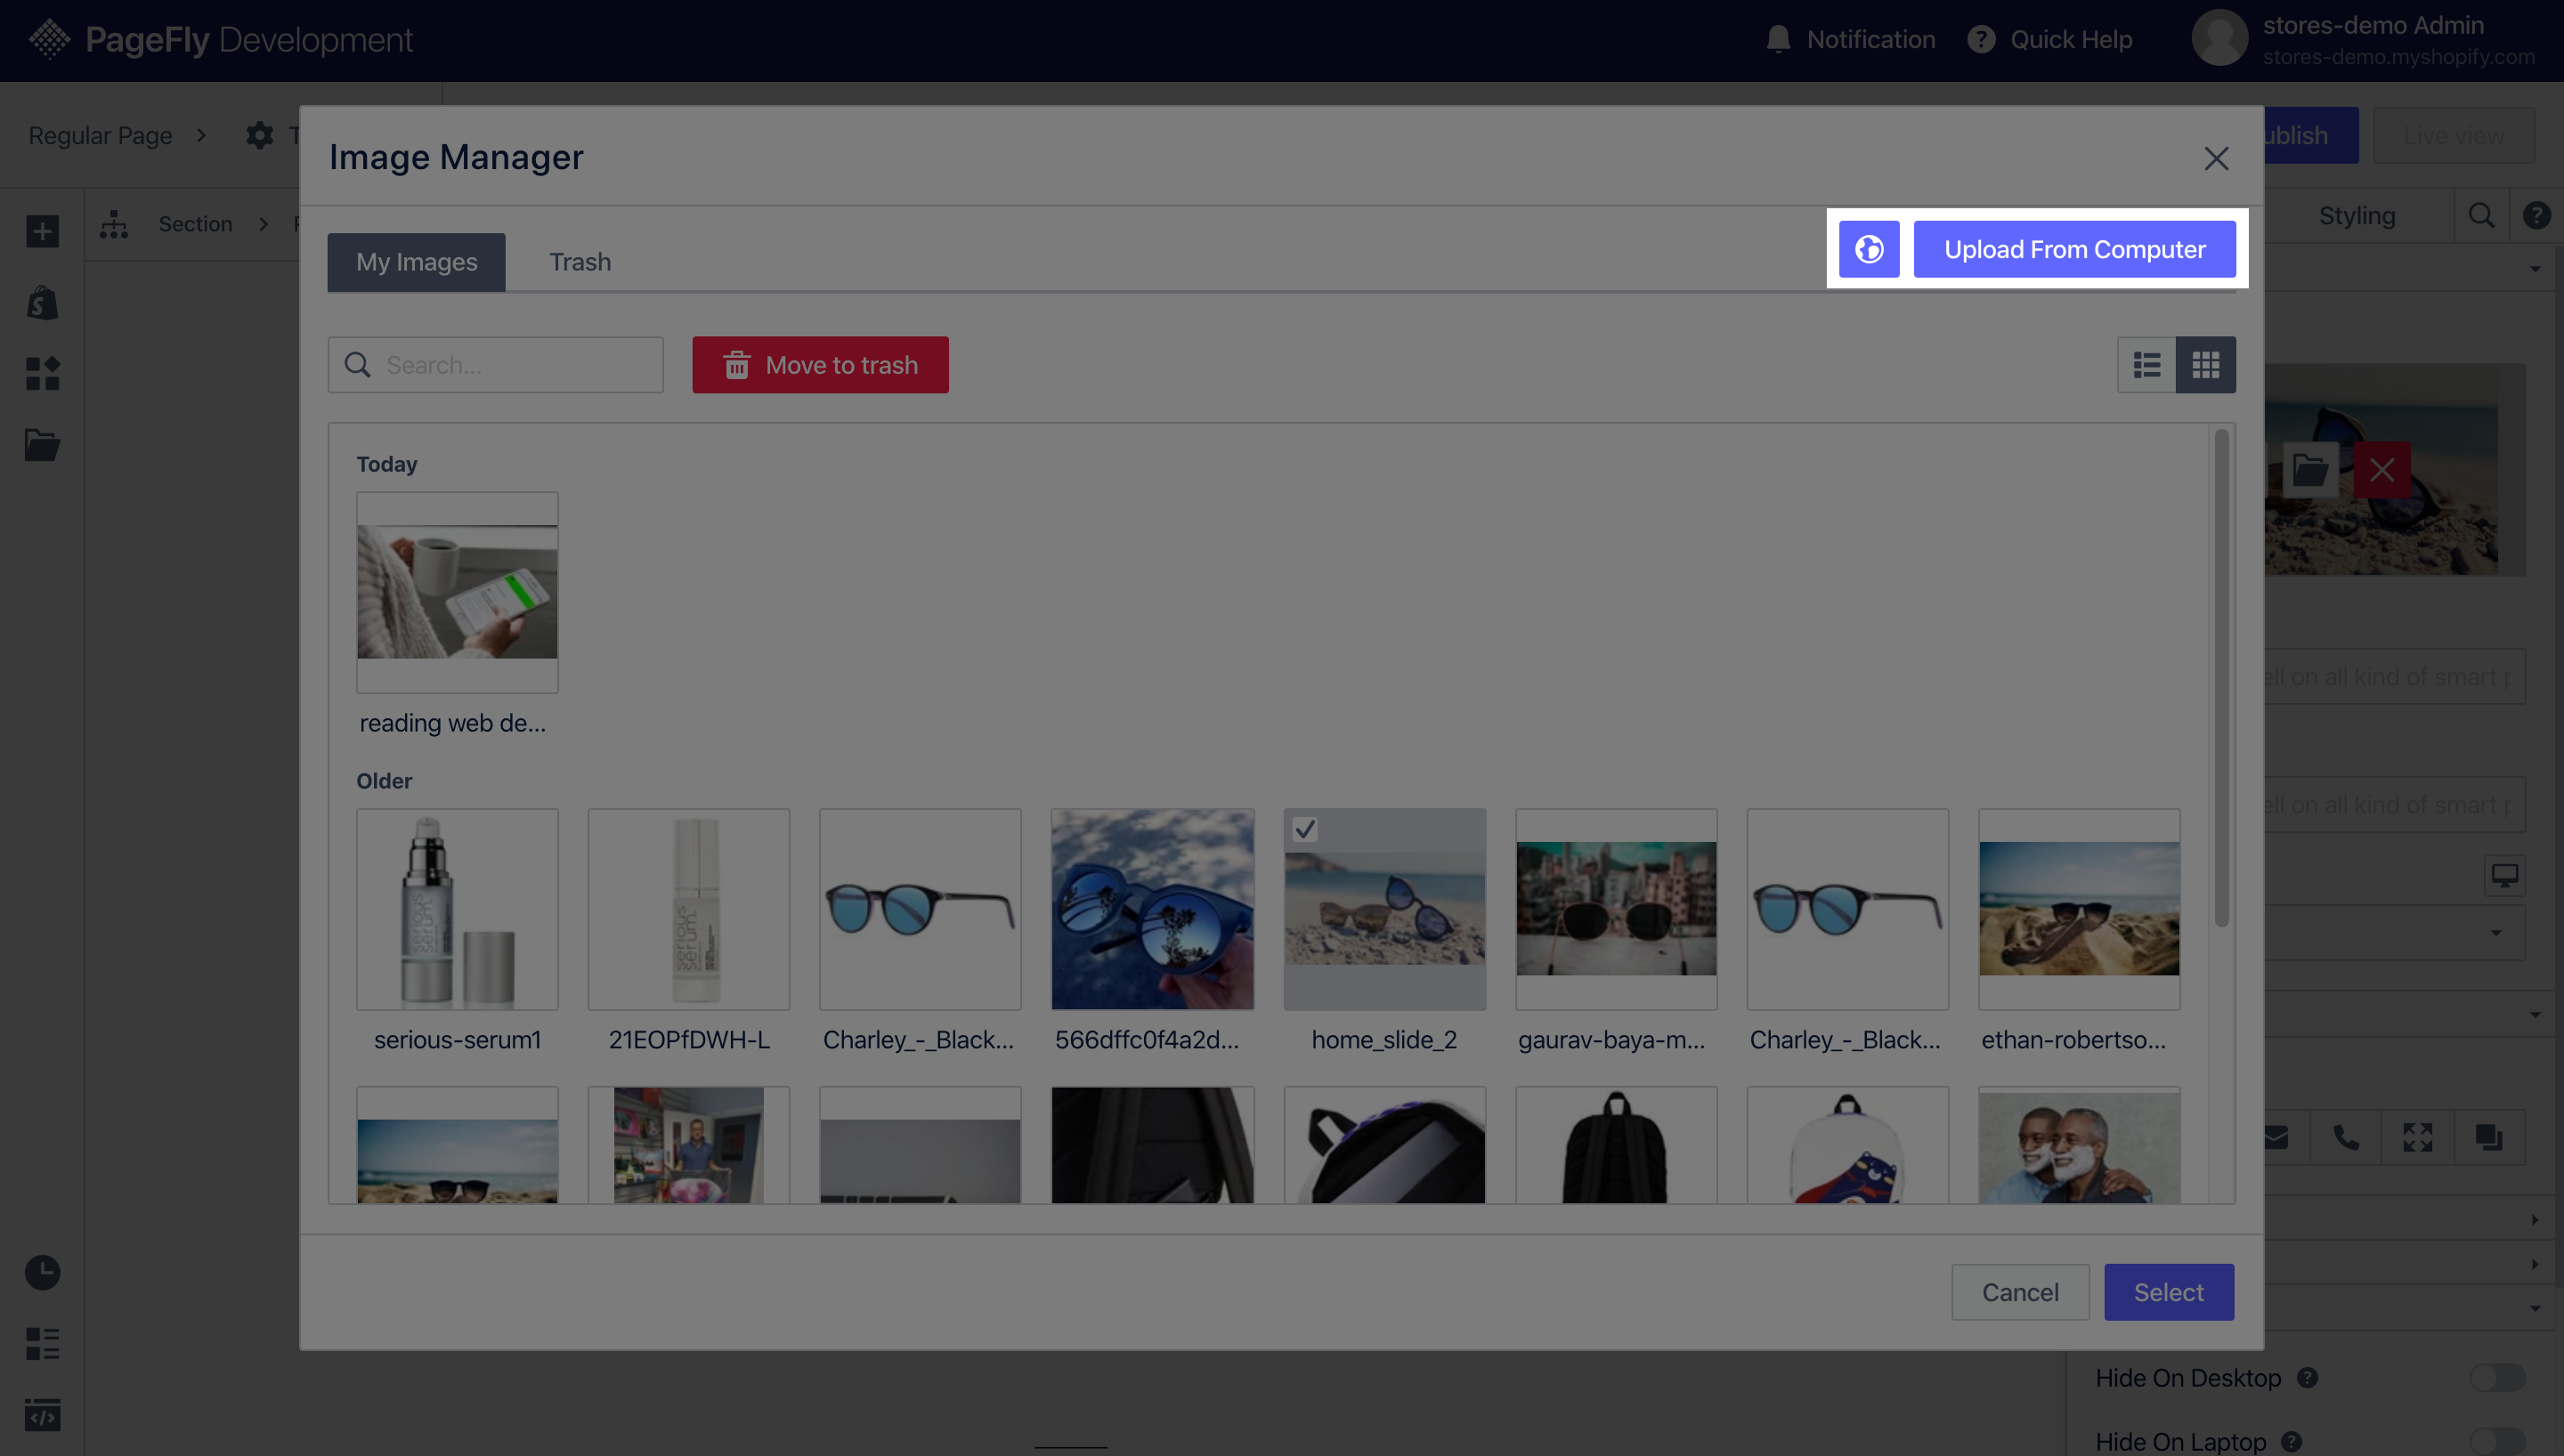The height and width of the screenshot is (1456, 2564).
Task: Click the Live view button
Action: pyautogui.click(x=2454, y=135)
